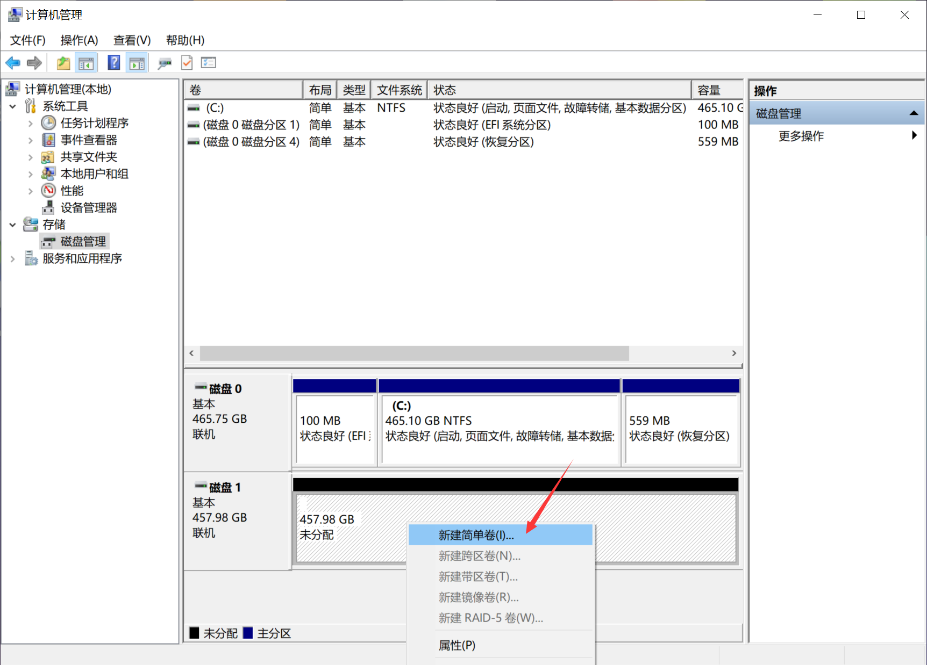The height and width of the screenshot is (665, 927).
Task: Click the blue 主分区 legend swatch
Action: 248,633
